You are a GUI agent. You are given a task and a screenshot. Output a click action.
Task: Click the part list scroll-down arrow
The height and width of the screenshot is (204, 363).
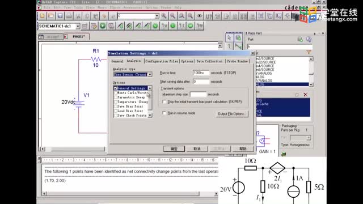point(311,84)
